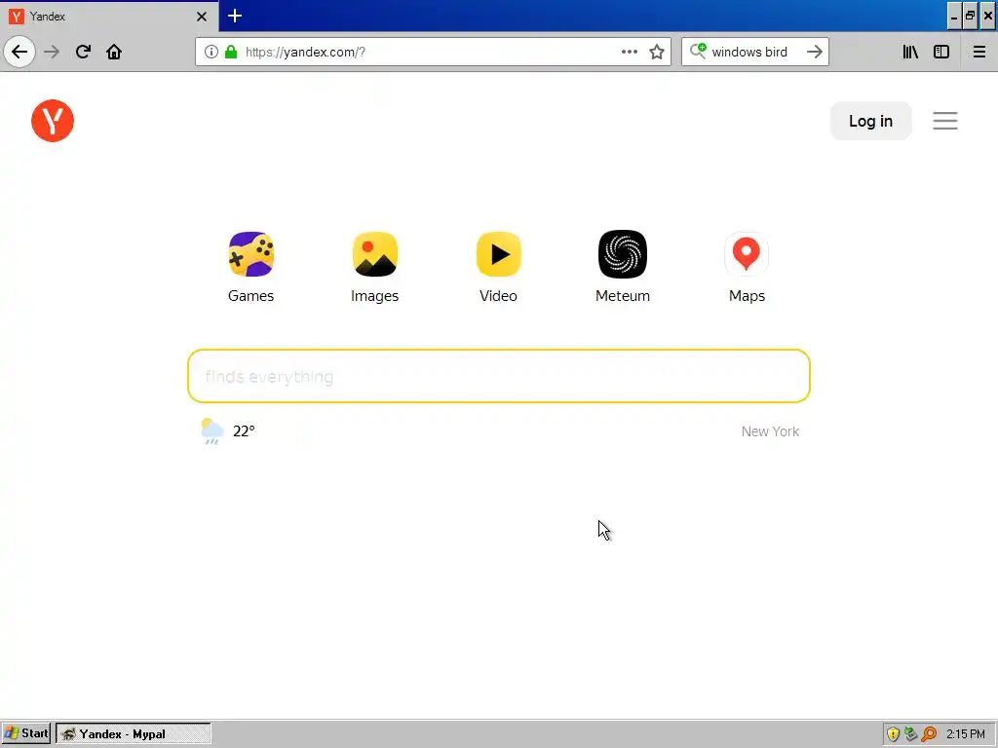Screen dimensions: 998x748
Task: Open the browser hamburger menu
Action: pyautogui.click(x=979, y=52)
